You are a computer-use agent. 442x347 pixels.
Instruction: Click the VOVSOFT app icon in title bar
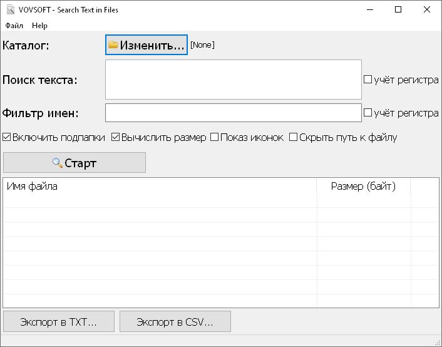11,9
